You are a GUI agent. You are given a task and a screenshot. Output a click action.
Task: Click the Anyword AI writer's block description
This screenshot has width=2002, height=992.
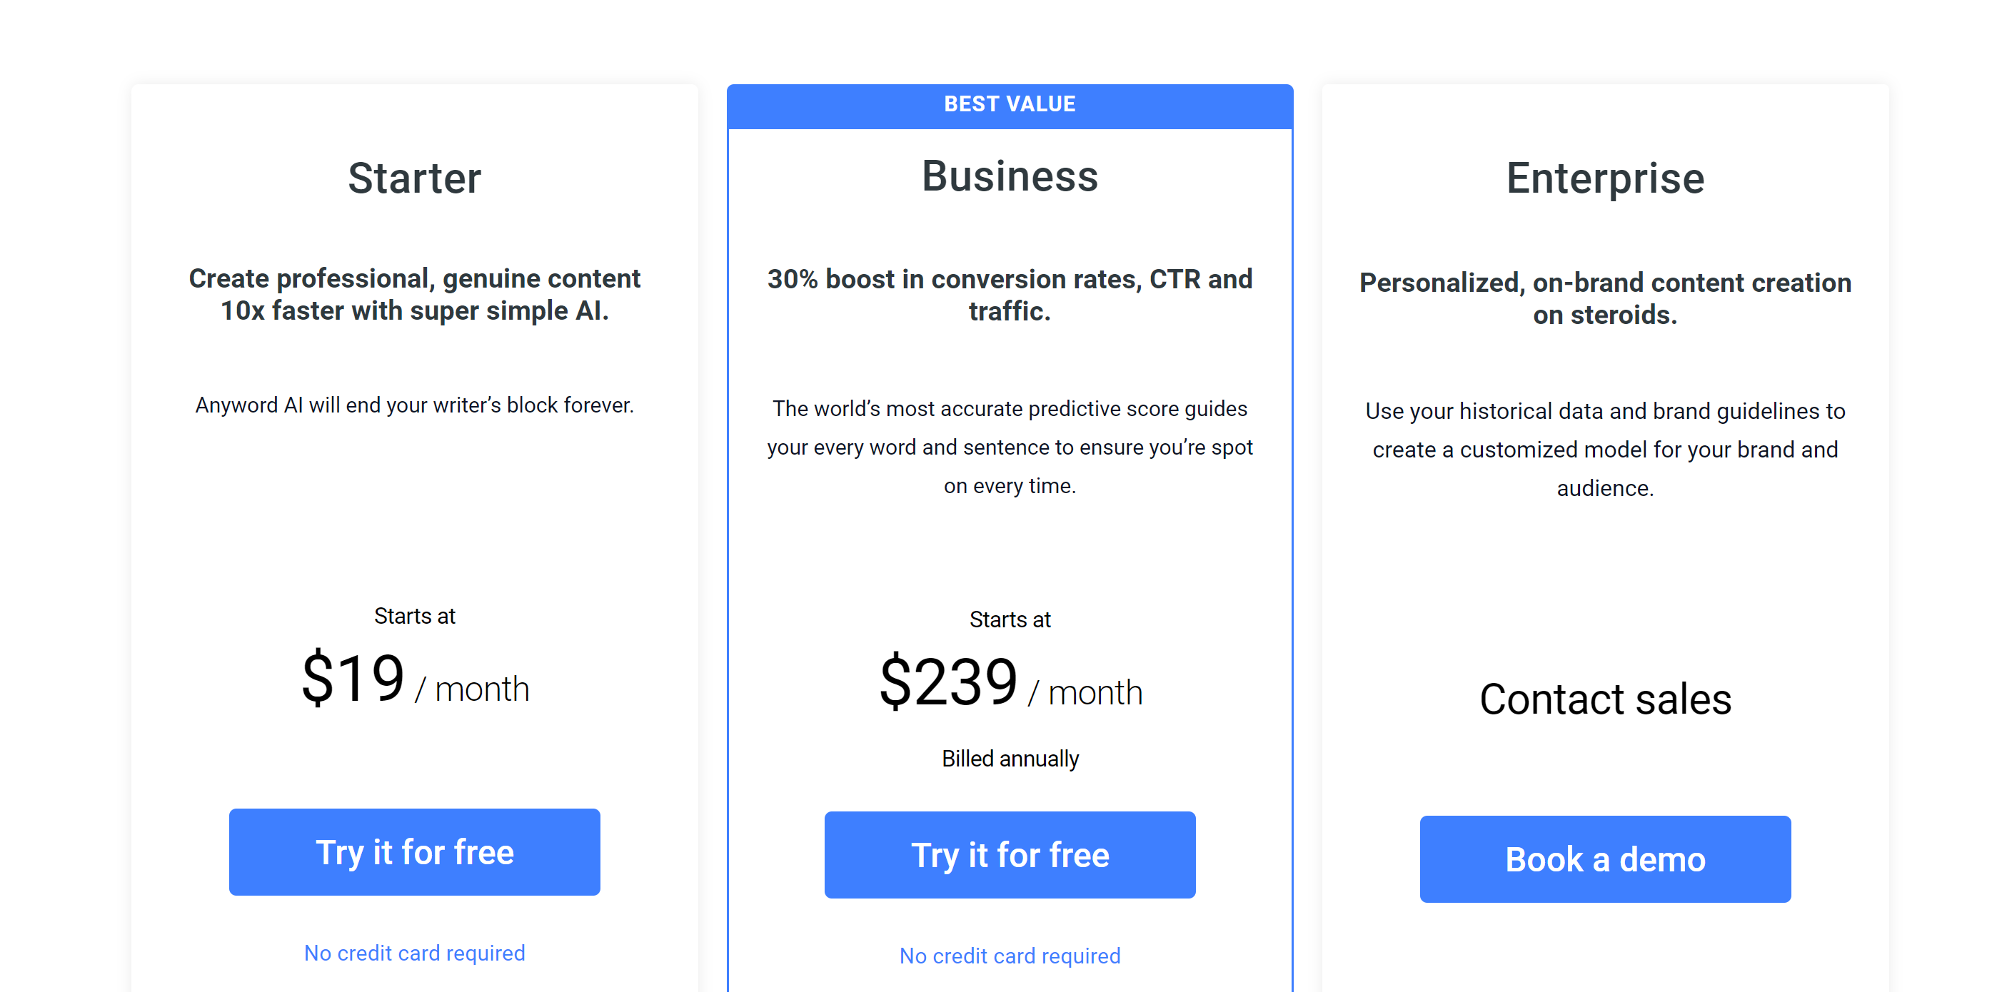pos(414,405)
